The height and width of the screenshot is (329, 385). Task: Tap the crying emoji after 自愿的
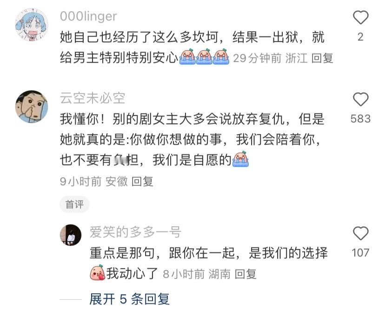point(241,159)
